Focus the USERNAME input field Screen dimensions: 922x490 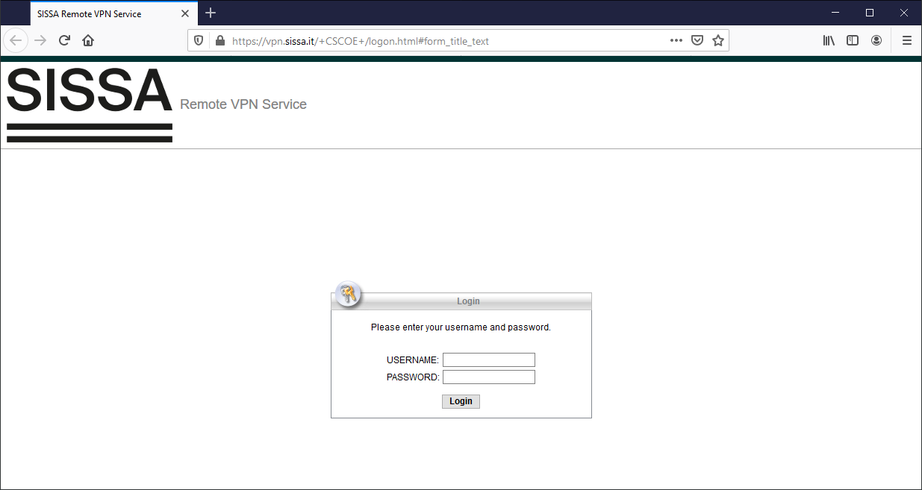click(489, 360)
